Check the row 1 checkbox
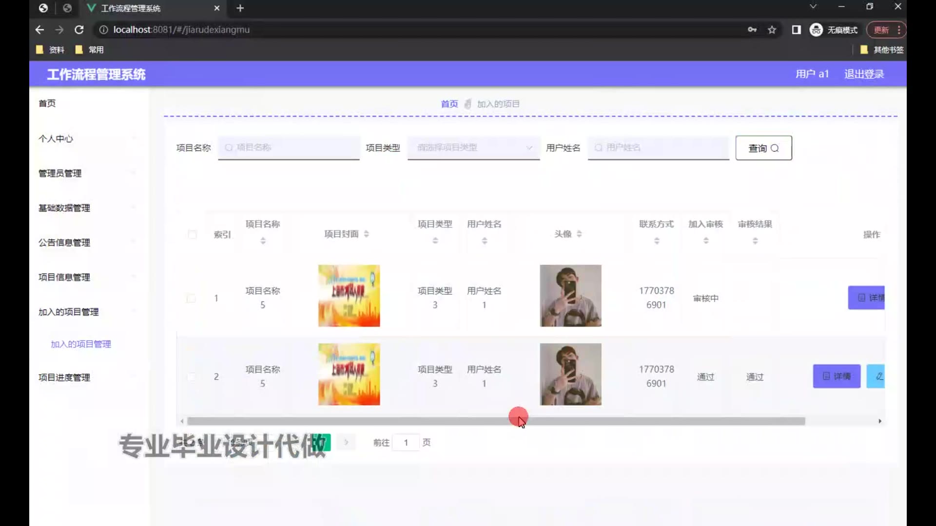Image resolution: width=936 pixels, height=526 pixels. coord(191,298)
